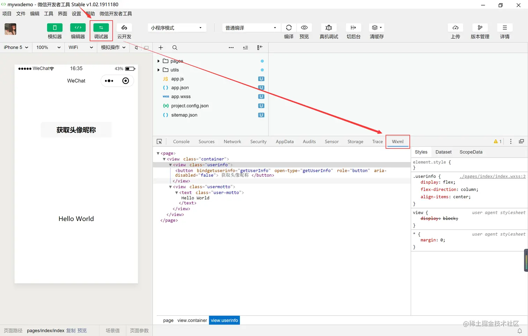
Task: Switch to the Wxml tab
Action: pyautogui.click(x=397, y=142)
